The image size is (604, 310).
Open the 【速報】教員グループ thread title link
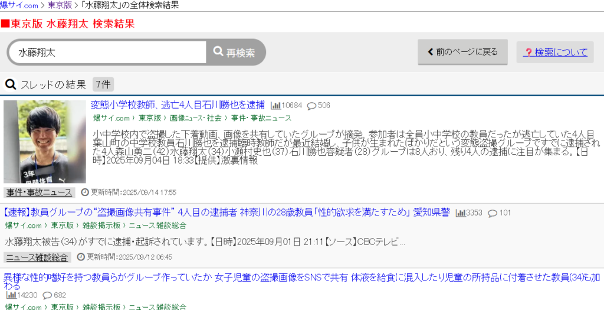[x=227, y=213]
